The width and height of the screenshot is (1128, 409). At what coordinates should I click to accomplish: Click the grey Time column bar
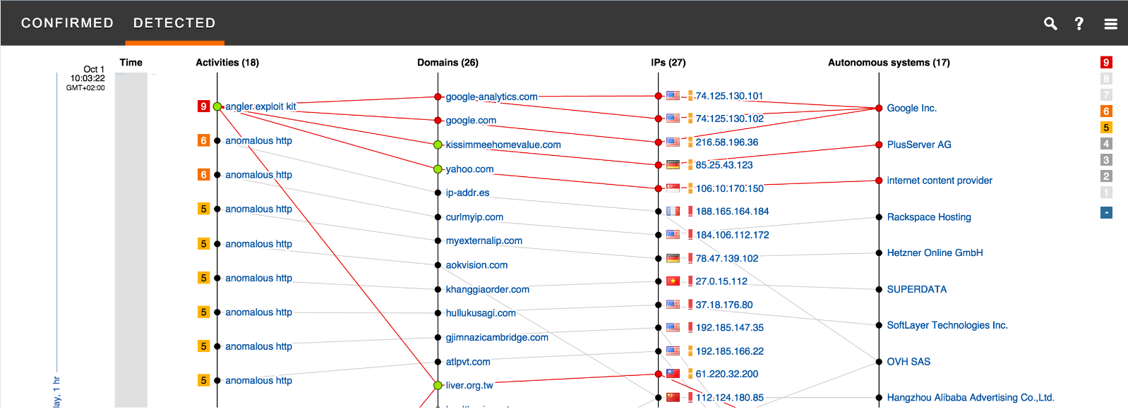point(131,240)
